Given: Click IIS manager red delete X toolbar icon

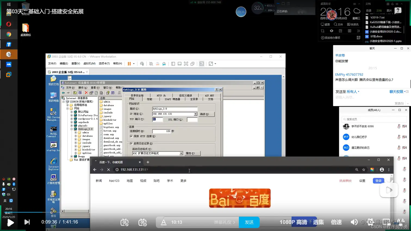Looking at the screenshot, I should (x=86, y=93).
